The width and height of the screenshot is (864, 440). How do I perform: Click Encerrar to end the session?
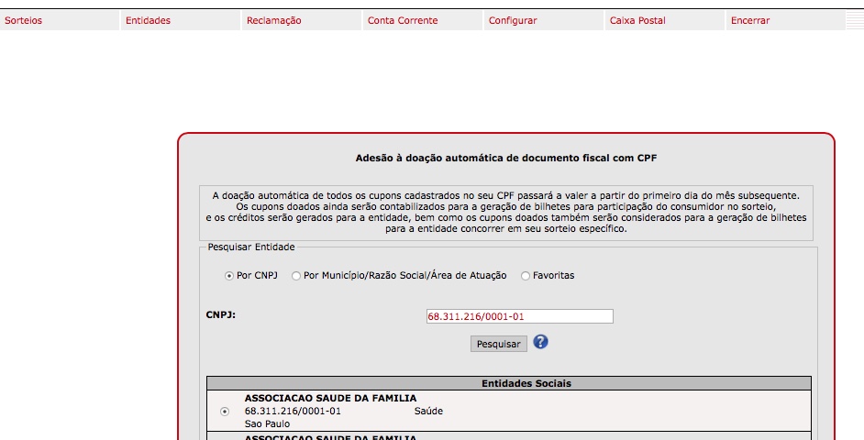(750, 20)
